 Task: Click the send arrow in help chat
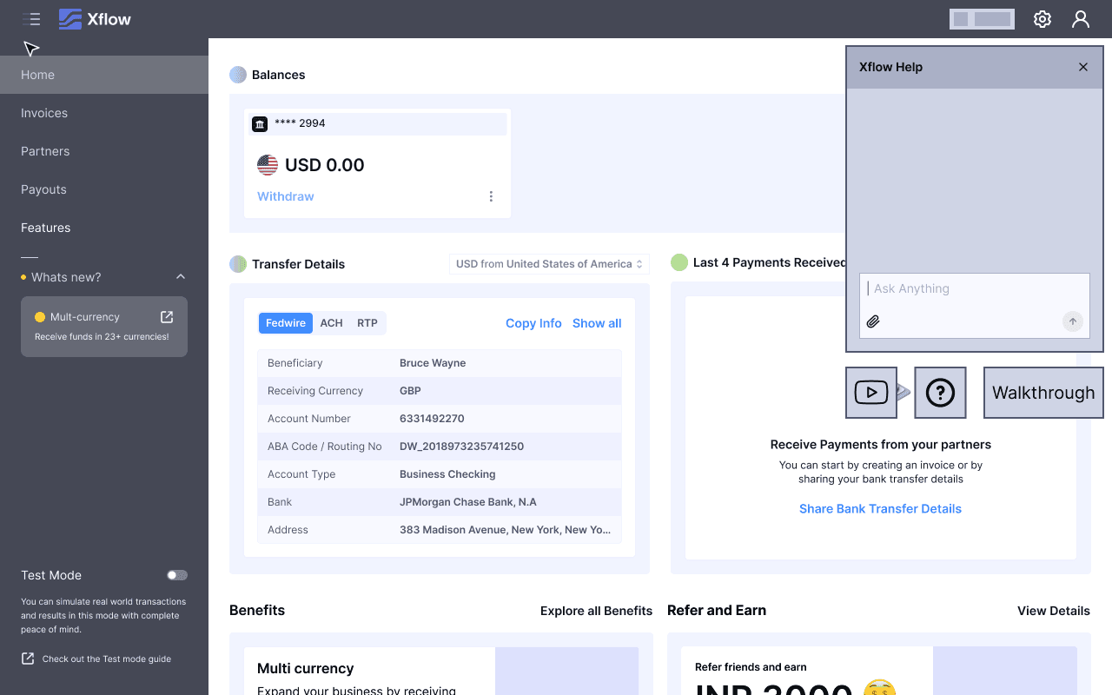pos(1073,321)
